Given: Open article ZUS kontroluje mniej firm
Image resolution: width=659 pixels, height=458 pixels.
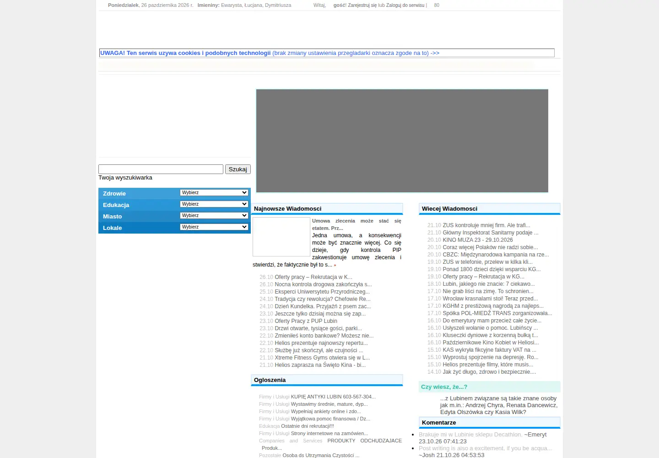Looking at the screenshot, I should 486,225.
